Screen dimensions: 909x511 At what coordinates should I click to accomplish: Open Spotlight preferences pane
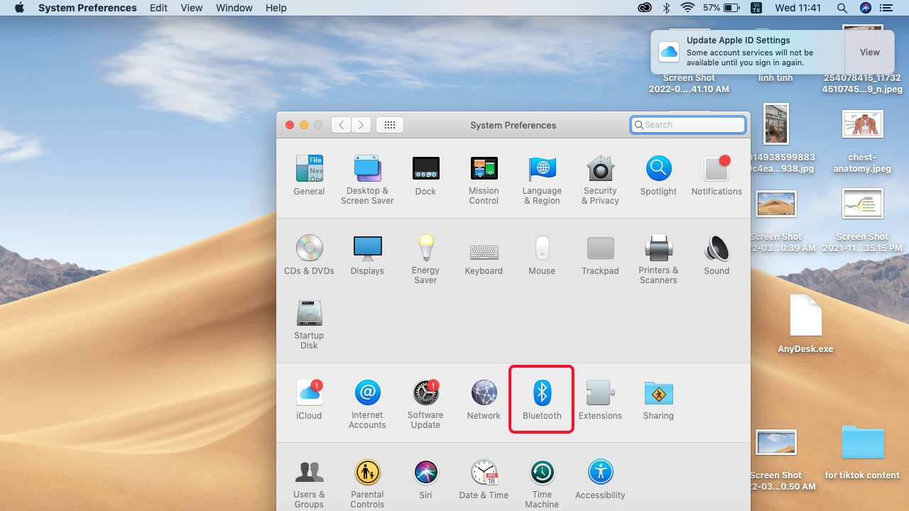tap(658, 175)
